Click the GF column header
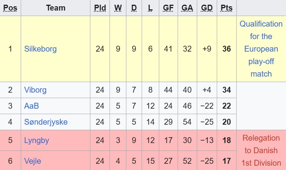Viewport: 286px width, 170px height. pos(168,8)
